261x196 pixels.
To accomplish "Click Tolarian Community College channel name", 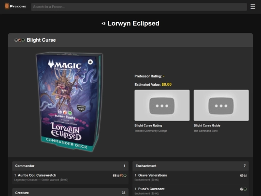I will (x=151, y=131).
